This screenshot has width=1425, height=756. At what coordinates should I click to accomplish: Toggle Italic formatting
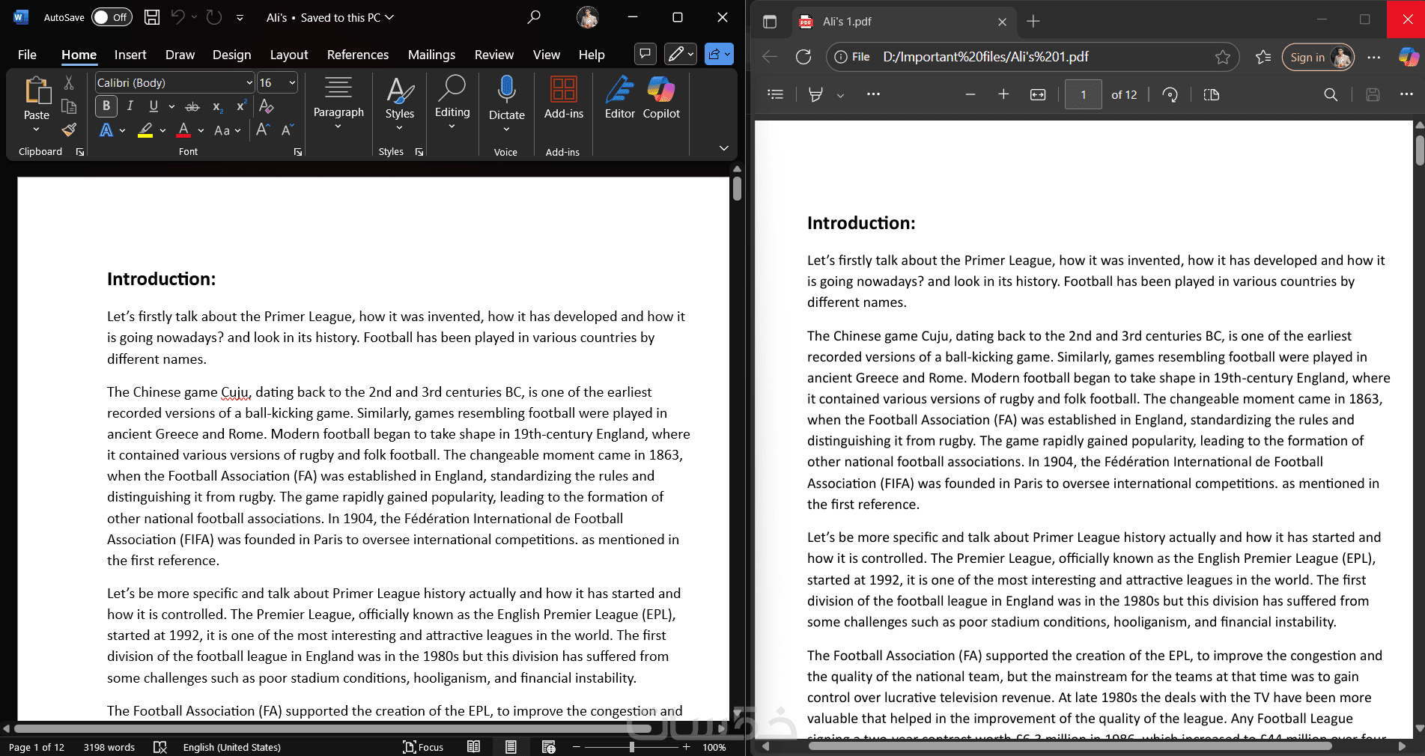pos(130,106)
